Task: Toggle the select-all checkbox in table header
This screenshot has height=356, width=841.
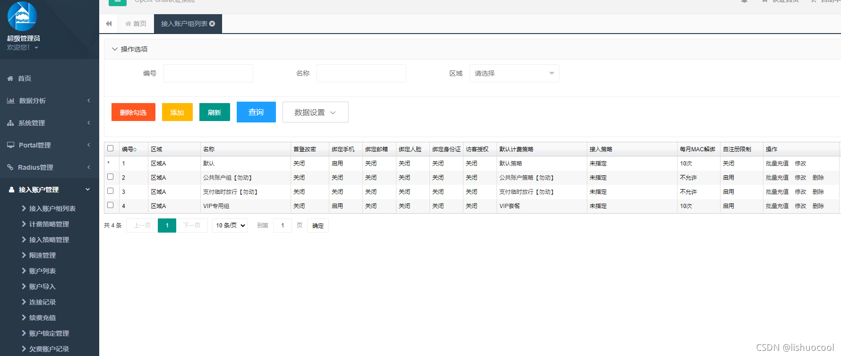Action: [x=111, y=148]
